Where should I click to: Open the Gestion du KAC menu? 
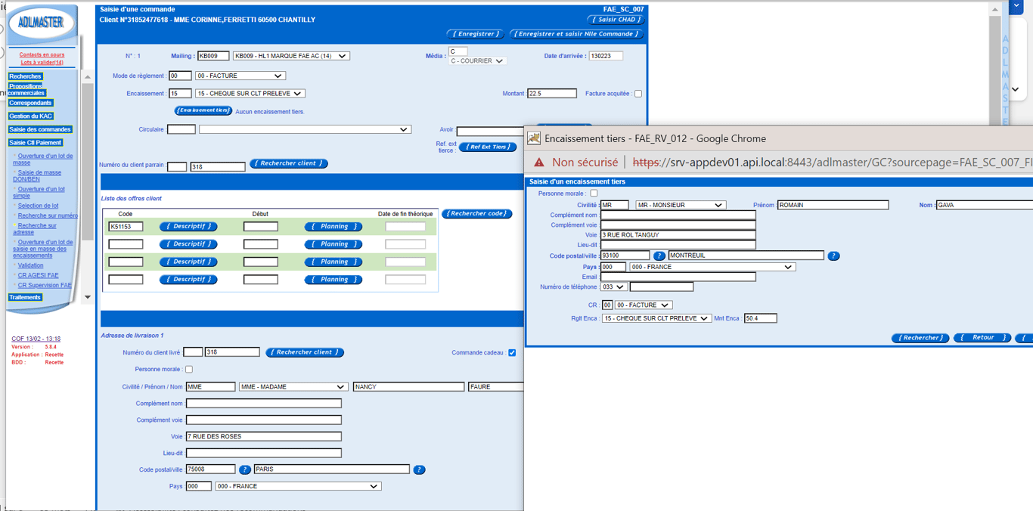click(x=30, y=116)
